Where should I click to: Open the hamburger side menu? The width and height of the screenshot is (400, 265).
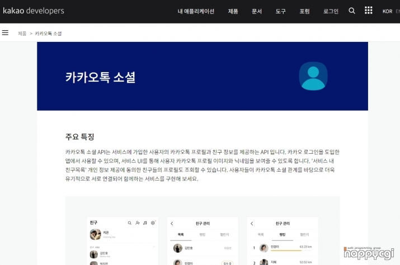(x=5, y=32)
